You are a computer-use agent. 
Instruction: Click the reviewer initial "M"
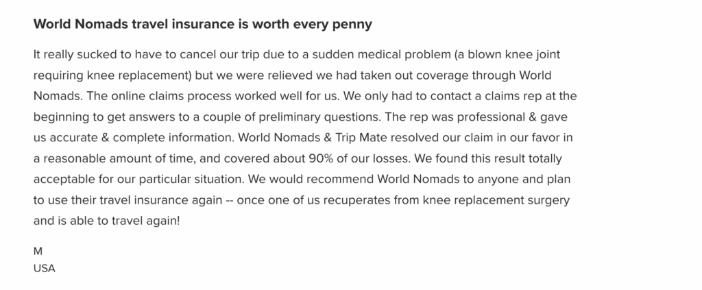tap(38, 252)
